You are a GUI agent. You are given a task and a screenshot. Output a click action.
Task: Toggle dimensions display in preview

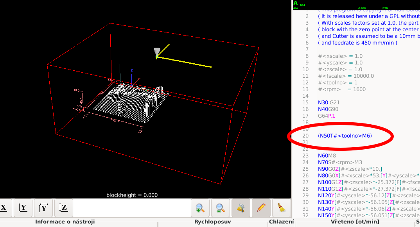click(241, 208)
